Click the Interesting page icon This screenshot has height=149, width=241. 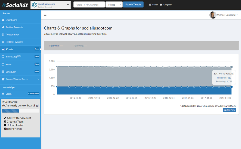(x=3, y=57)
